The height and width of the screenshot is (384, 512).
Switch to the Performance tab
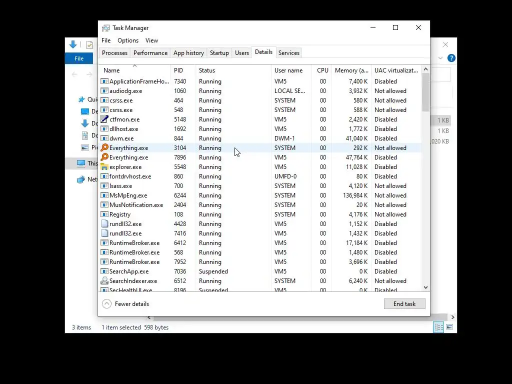[x=150, y=53]
